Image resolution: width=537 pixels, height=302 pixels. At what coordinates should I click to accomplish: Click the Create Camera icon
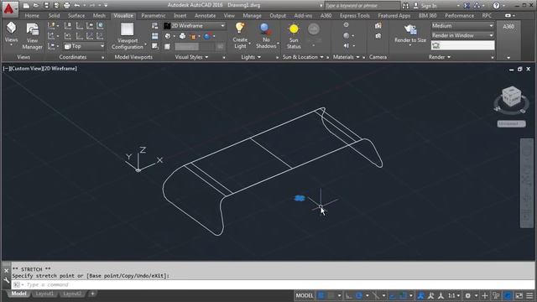(378, 26)
